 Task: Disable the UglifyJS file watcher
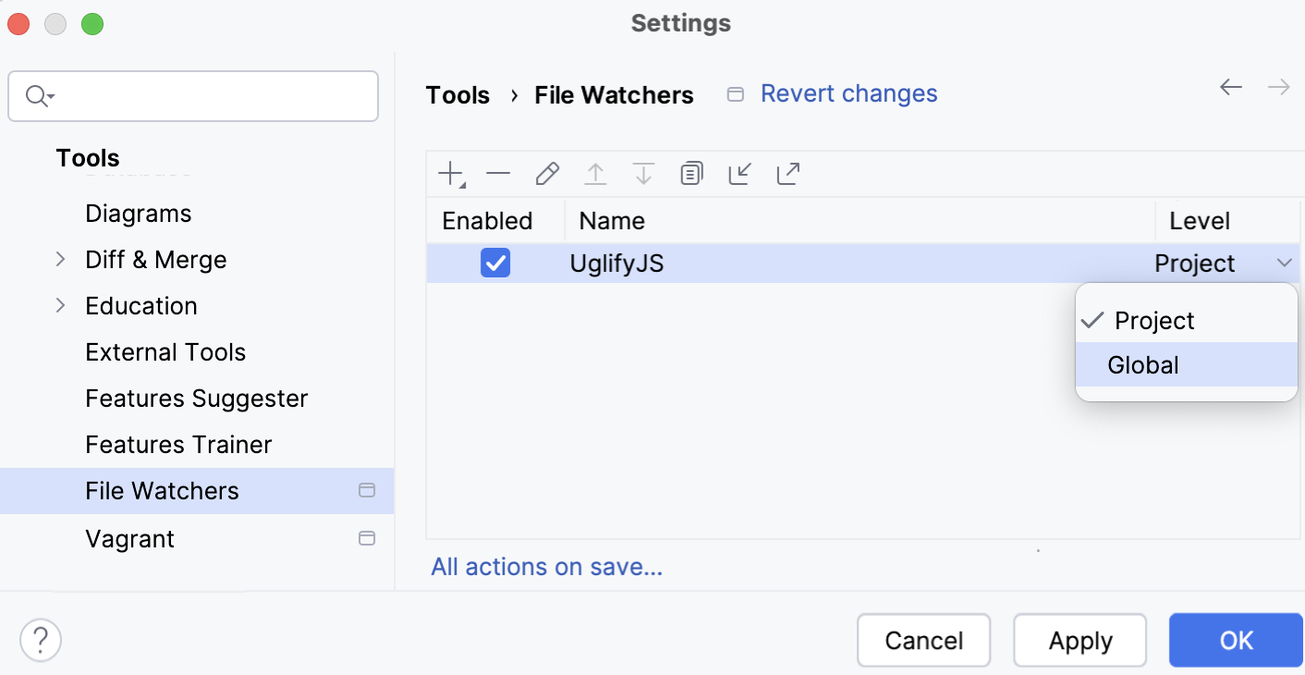(x=495, y=263)
